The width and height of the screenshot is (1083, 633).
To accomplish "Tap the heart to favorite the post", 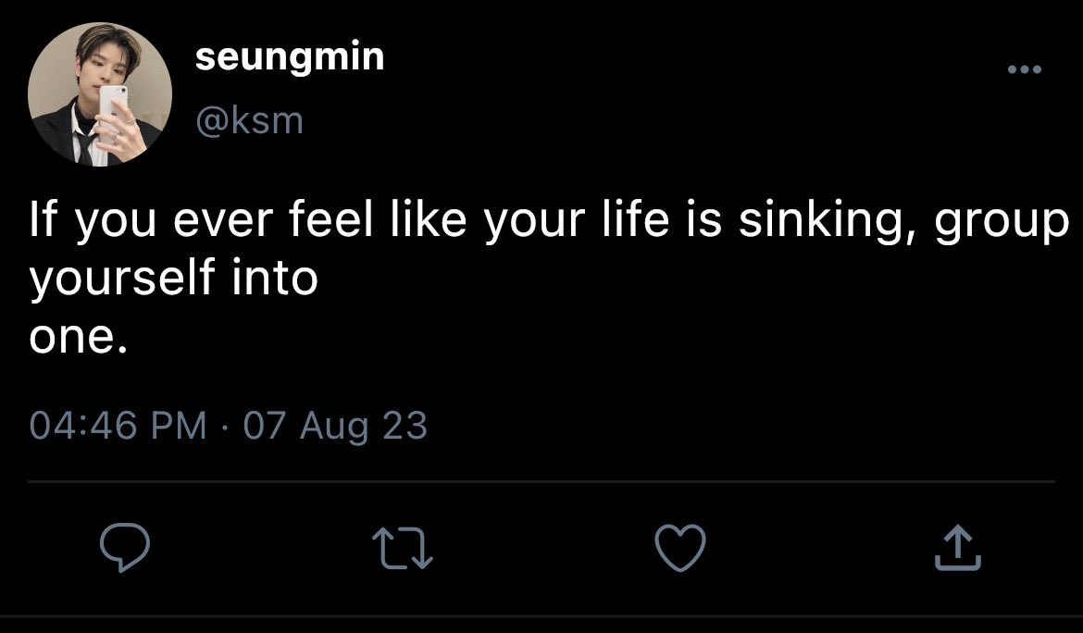I will coord(680,548).
